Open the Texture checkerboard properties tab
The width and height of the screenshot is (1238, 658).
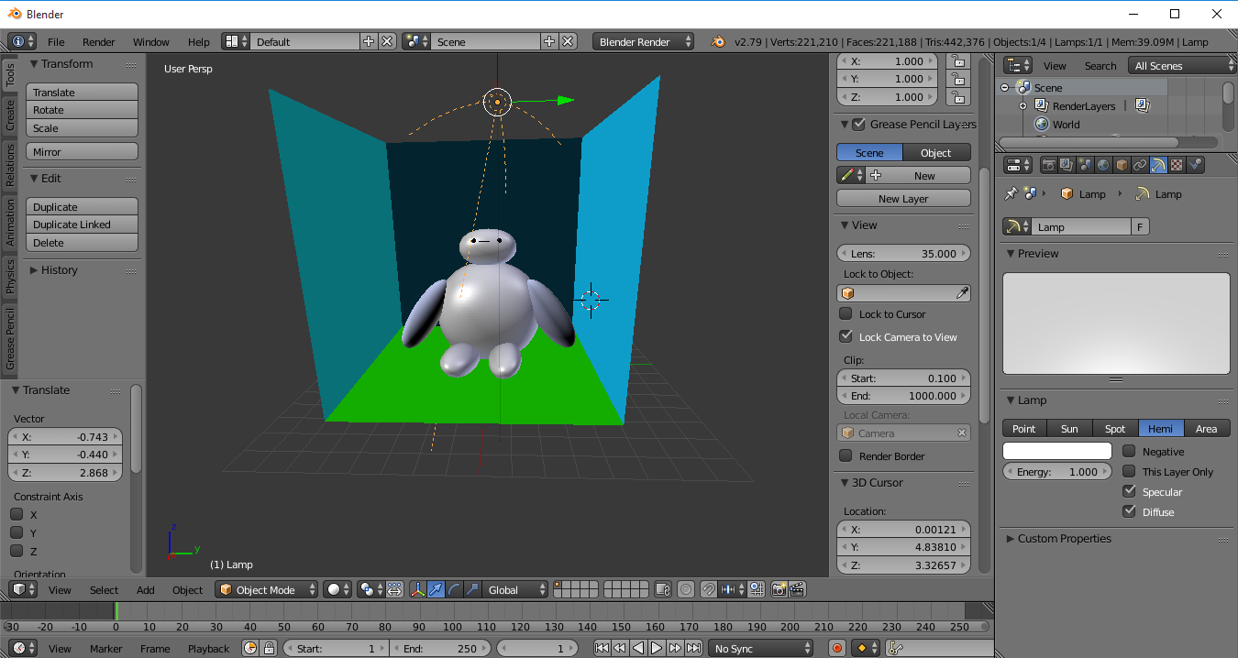(x=1177, y=165)
